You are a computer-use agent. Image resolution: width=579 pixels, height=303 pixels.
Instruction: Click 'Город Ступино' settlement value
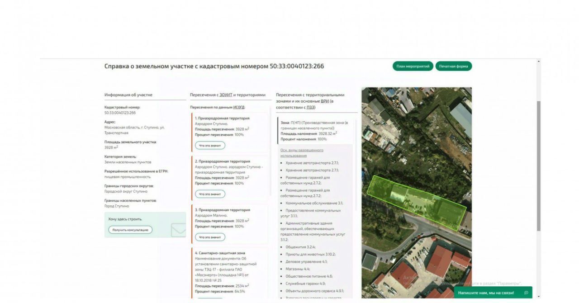(117, 206)
